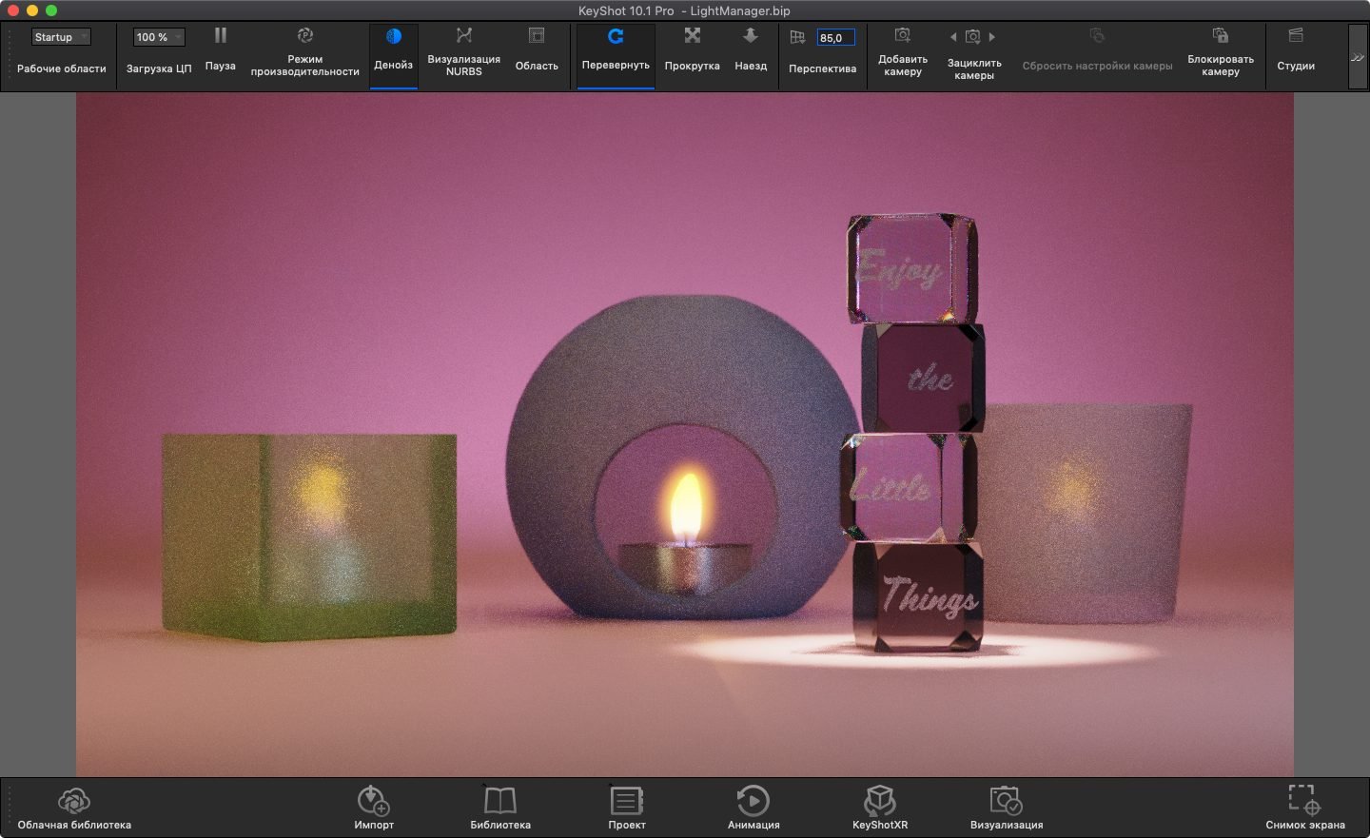The height and width of the screenshot is (838, 1370).
Task: Launch KeyShotXR from the bottom bar
Action: [x=877, y=805]
